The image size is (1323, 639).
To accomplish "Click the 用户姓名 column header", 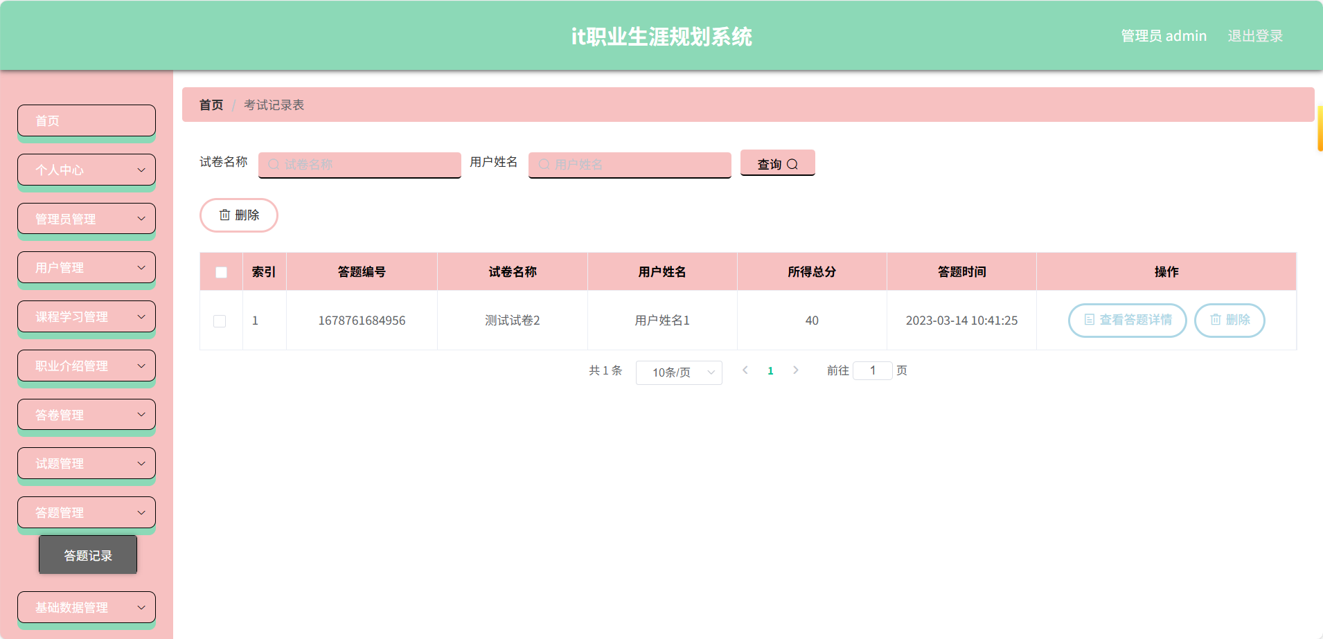I will [x=662, y=272].
